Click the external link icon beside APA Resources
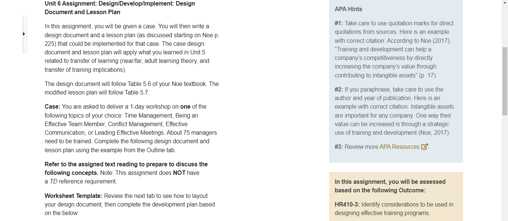Screen dimensions: 508x221 pos(424,147)
